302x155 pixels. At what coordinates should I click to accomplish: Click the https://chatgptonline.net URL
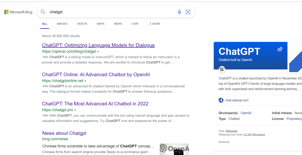(x=63, y=81)
